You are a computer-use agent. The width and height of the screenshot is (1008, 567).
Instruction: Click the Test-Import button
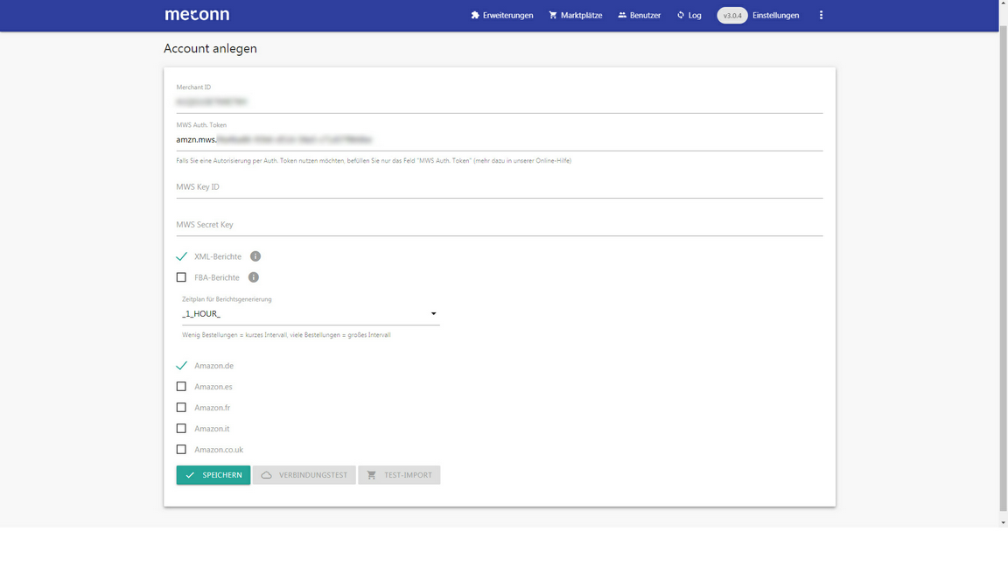(399, 475)
